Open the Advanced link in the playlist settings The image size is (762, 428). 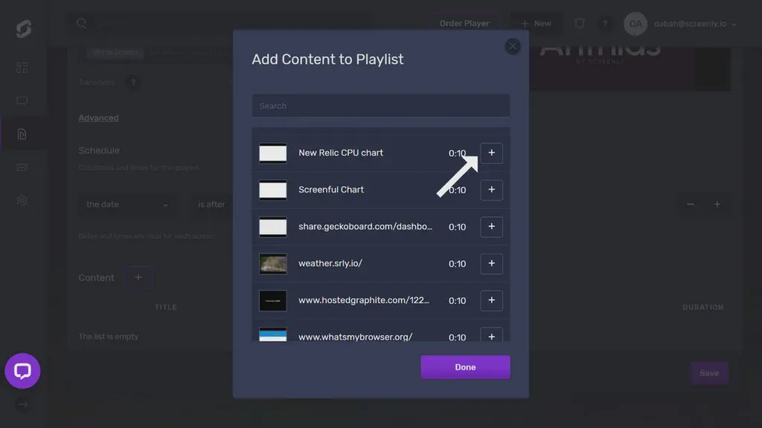pos(98,117)
